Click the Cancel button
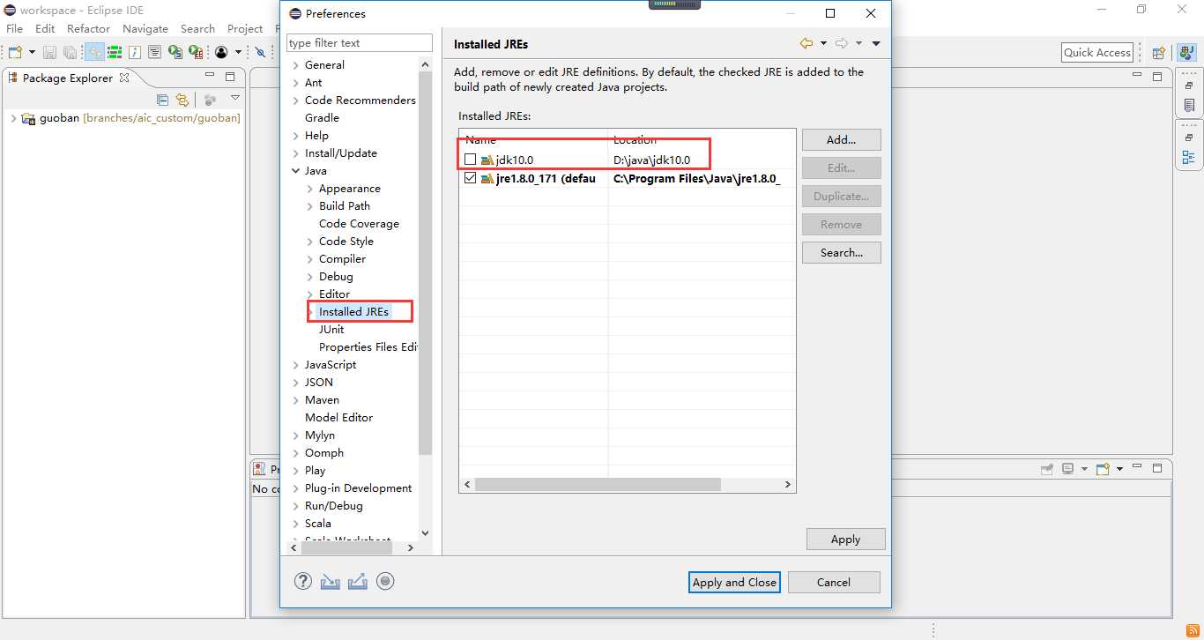1204x640 pixels. [x=834, y=582]
